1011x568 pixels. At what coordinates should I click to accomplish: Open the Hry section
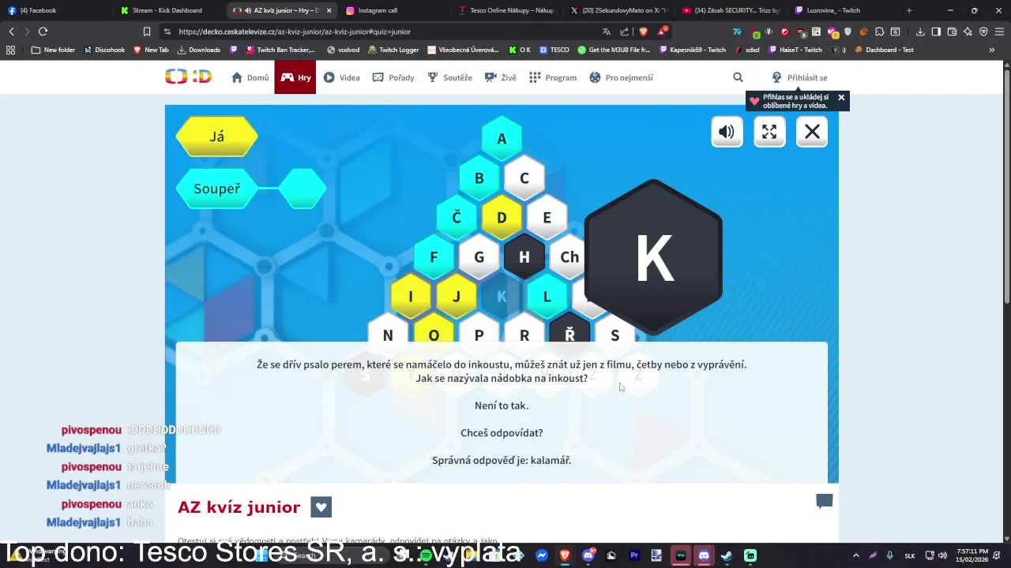[295, 77]
